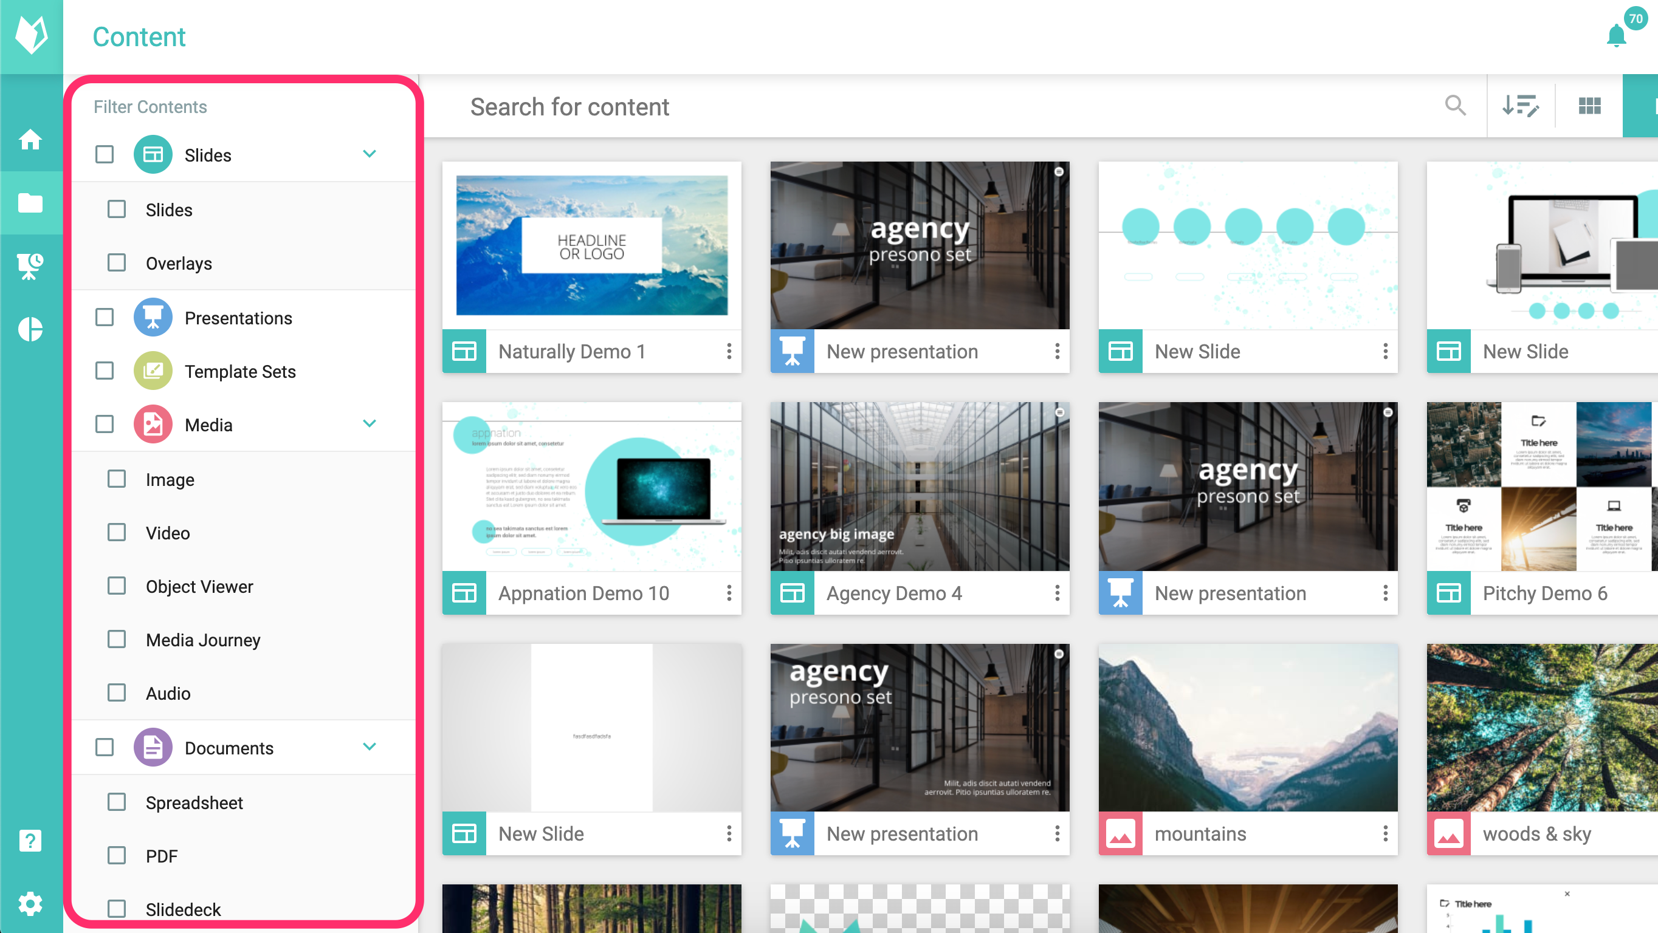1658x933 pixels.
Task: Open more options for Agency Demo 4
Action: pos(1057,593)
